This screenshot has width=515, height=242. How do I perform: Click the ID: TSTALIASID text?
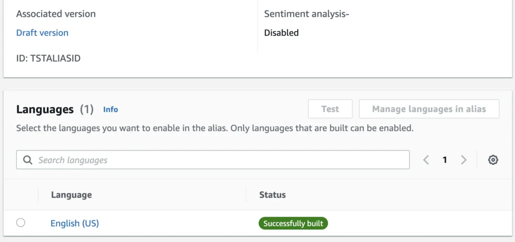[48, 58]
